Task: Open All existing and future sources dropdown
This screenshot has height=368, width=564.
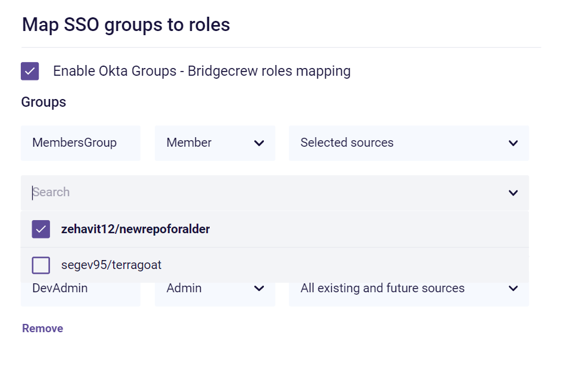Action: click(393, 289)
